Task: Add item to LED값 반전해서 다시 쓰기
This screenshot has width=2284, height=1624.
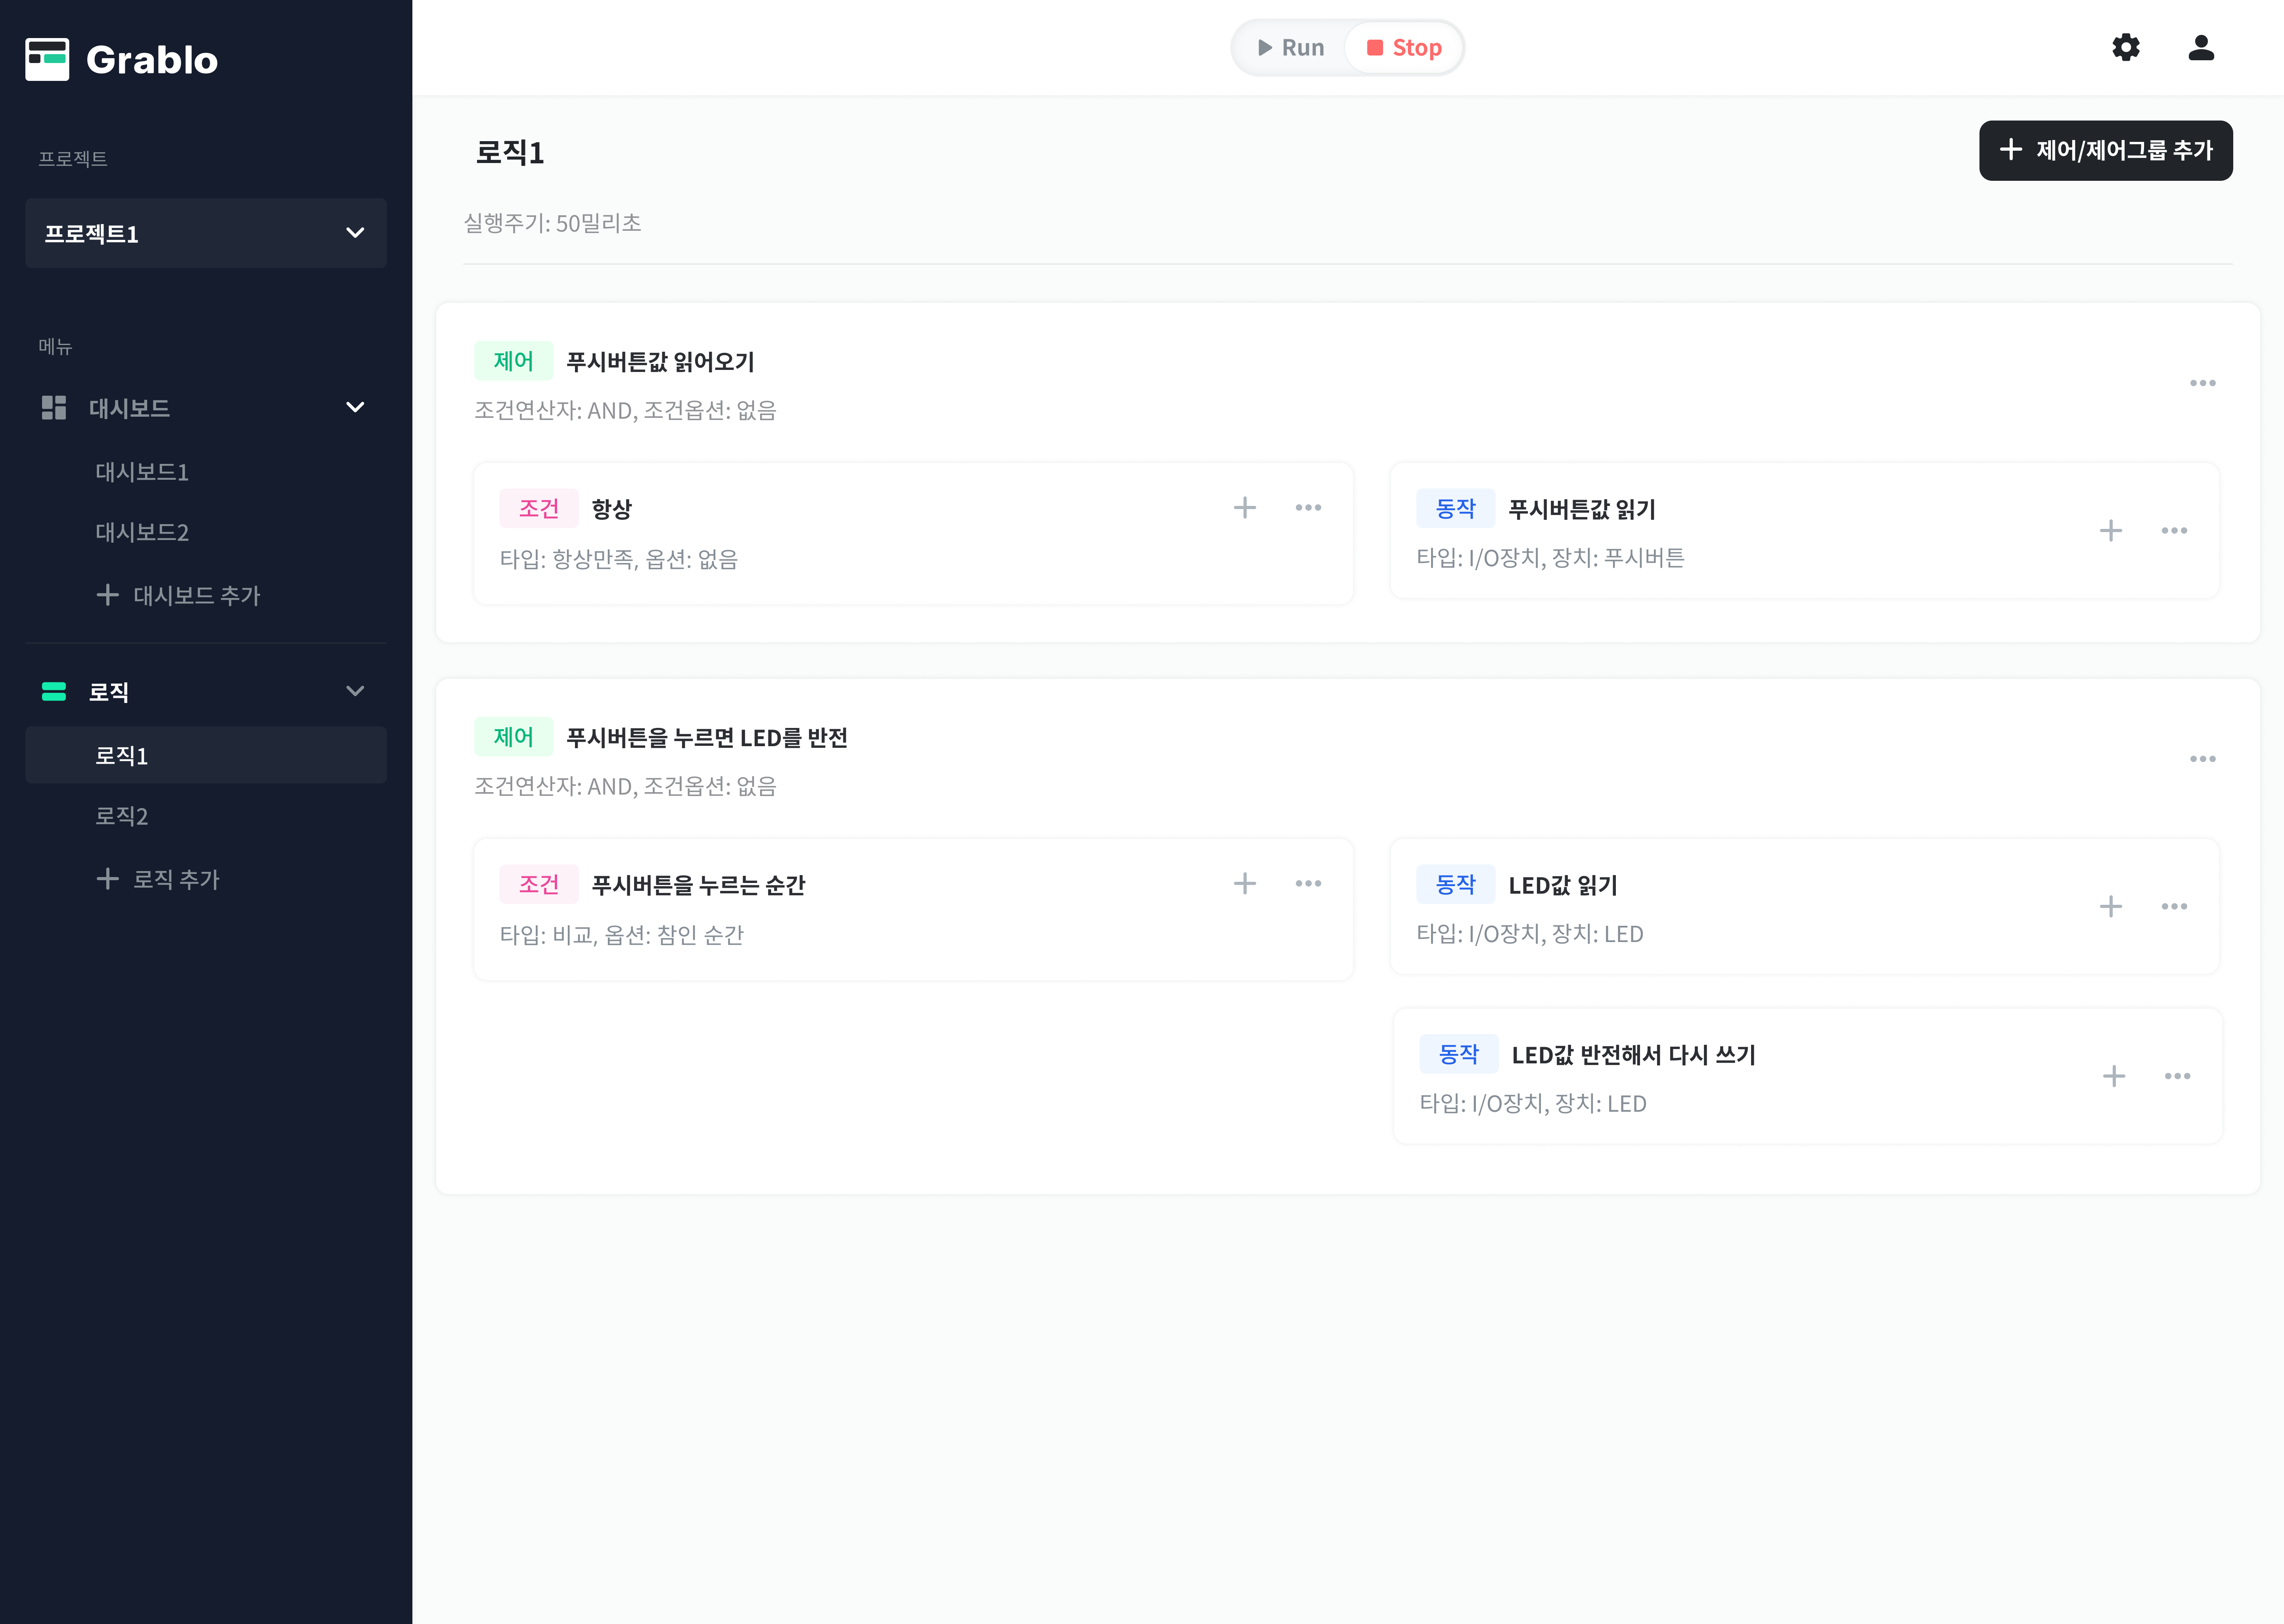Action: (x=2113, y=1077)
